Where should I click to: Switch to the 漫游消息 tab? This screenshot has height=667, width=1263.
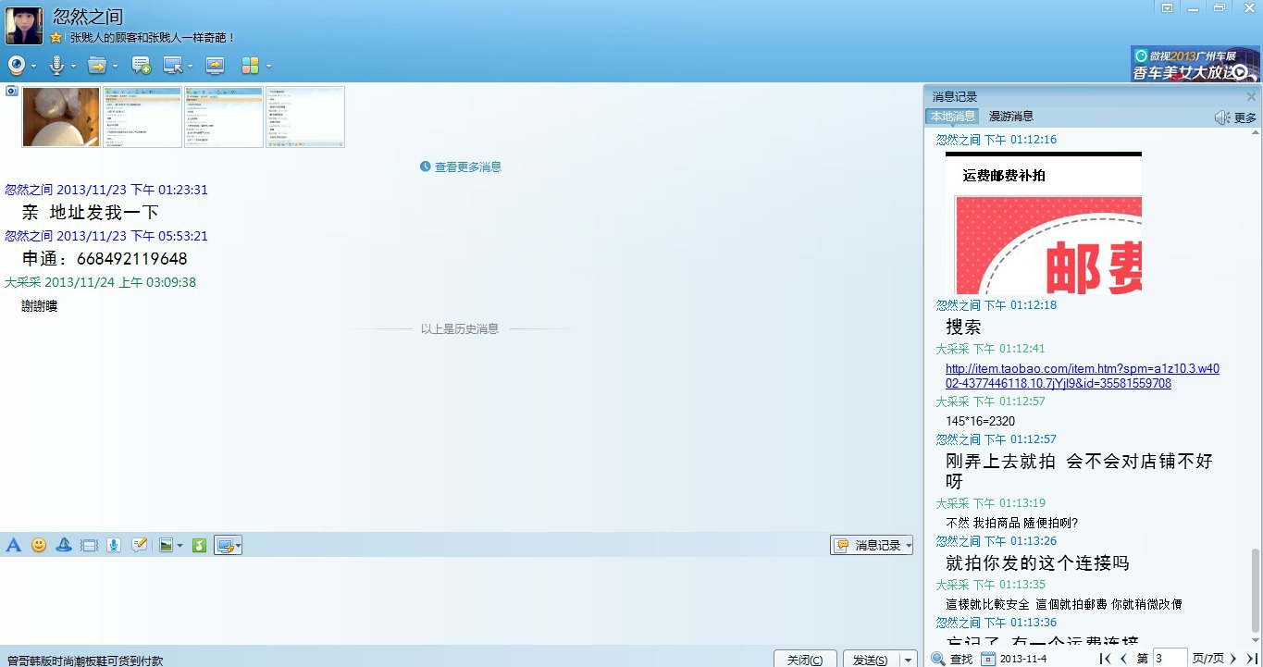point(1011,117)
